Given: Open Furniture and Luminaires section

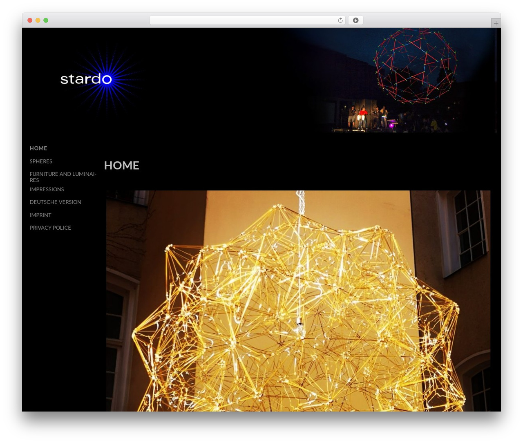Looking at the screenshot, I should pyautogui.click(x=63, y=177).
